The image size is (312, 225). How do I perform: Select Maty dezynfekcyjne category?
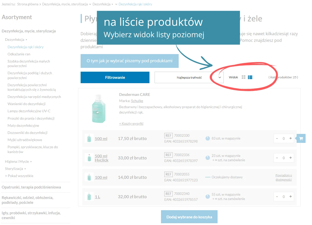(23, 126)
